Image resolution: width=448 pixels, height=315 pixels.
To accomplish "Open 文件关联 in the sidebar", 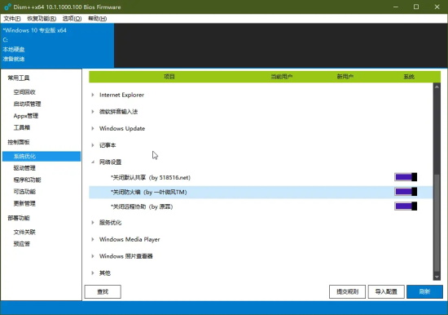I will pos(24,232).
